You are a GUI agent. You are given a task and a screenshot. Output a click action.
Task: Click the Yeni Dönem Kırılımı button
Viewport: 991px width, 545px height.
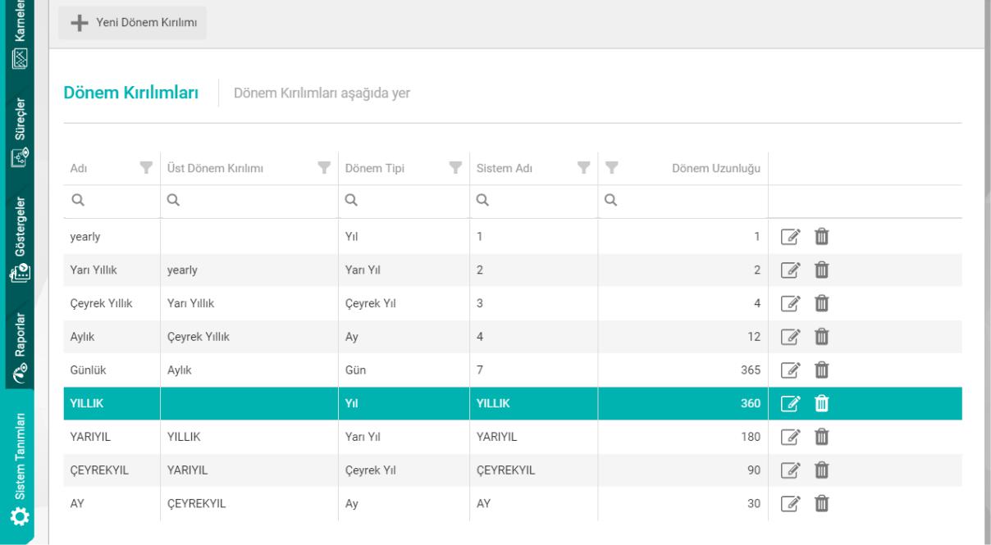tap(132, 23)
